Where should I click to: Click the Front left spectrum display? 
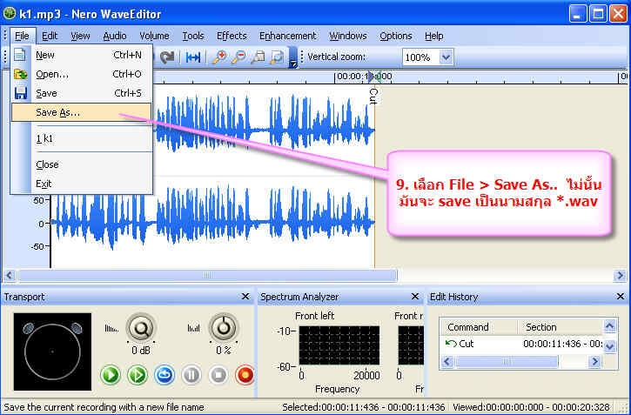(x=339, y=345)
